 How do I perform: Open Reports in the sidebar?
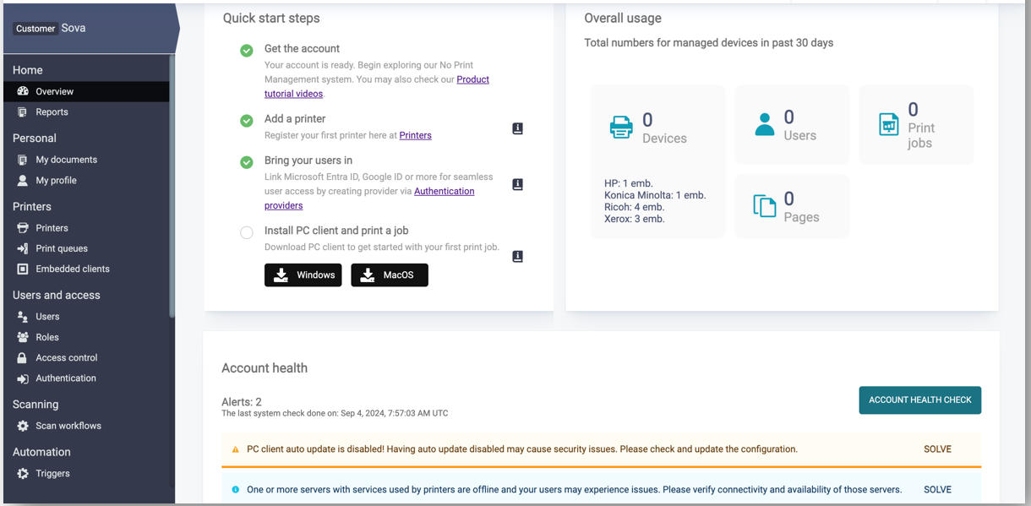coord(52,112)
